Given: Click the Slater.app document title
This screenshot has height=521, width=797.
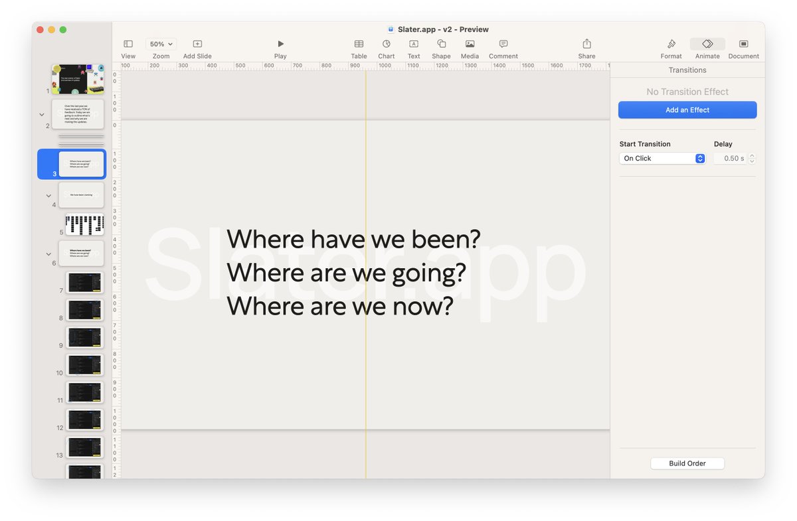Looking at the screenshot, I should tap(443, 29).
